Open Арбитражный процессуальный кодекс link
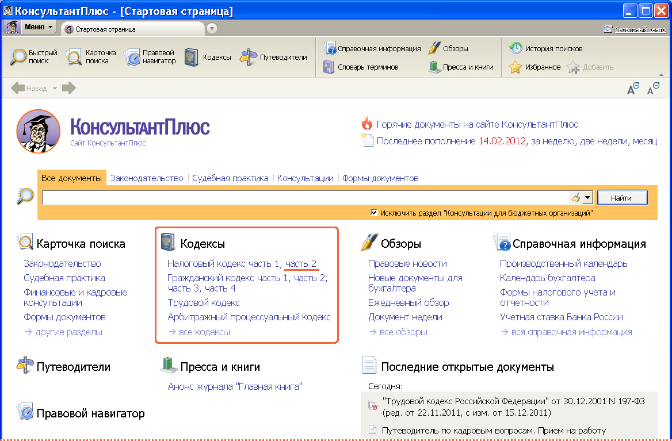Screen dimensions: 672x441 coord(249,317)
